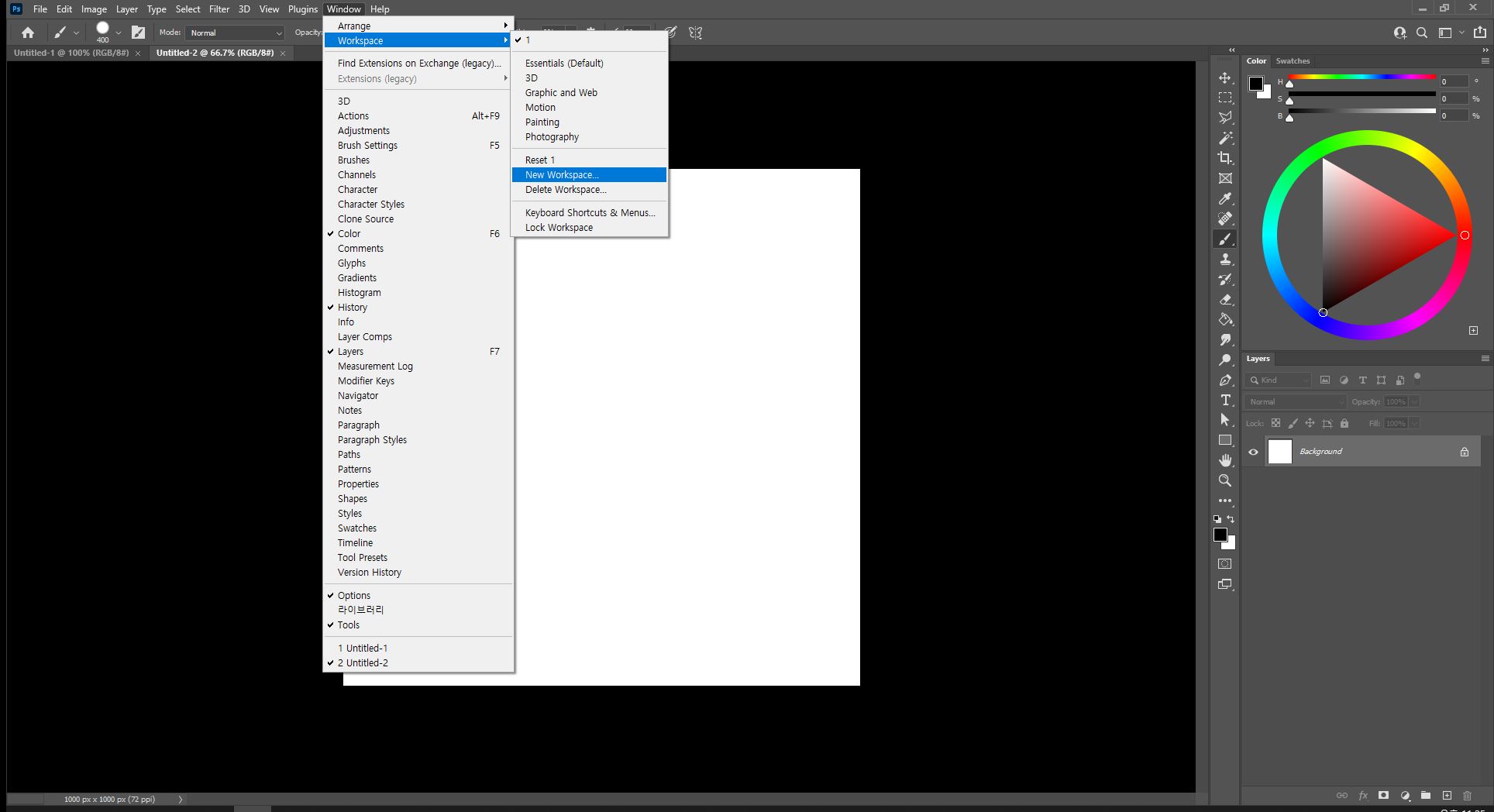Switch to the Swatches tab
Viewport: 1494px width, 812px height.
tap(1293, 60)
